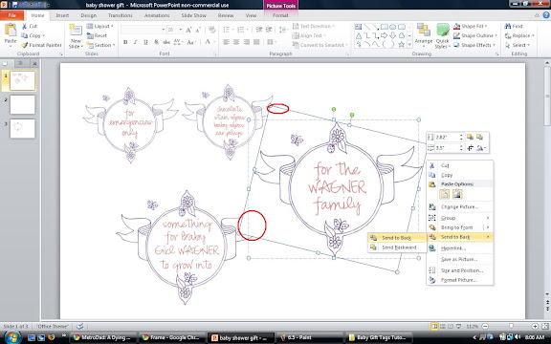Viewport: 551px width, 344px height.
Task: Switch to the Animations tab
Action: pyautogui.click(x=157, y=15)
